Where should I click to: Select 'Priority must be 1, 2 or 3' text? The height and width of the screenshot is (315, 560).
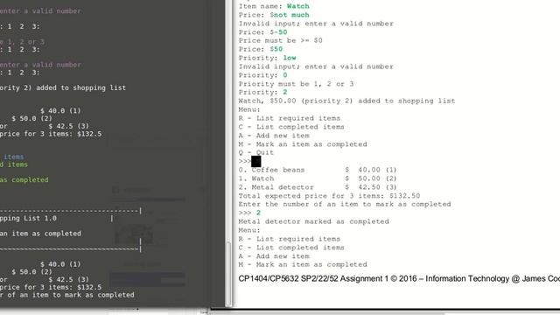coord(296,84)
